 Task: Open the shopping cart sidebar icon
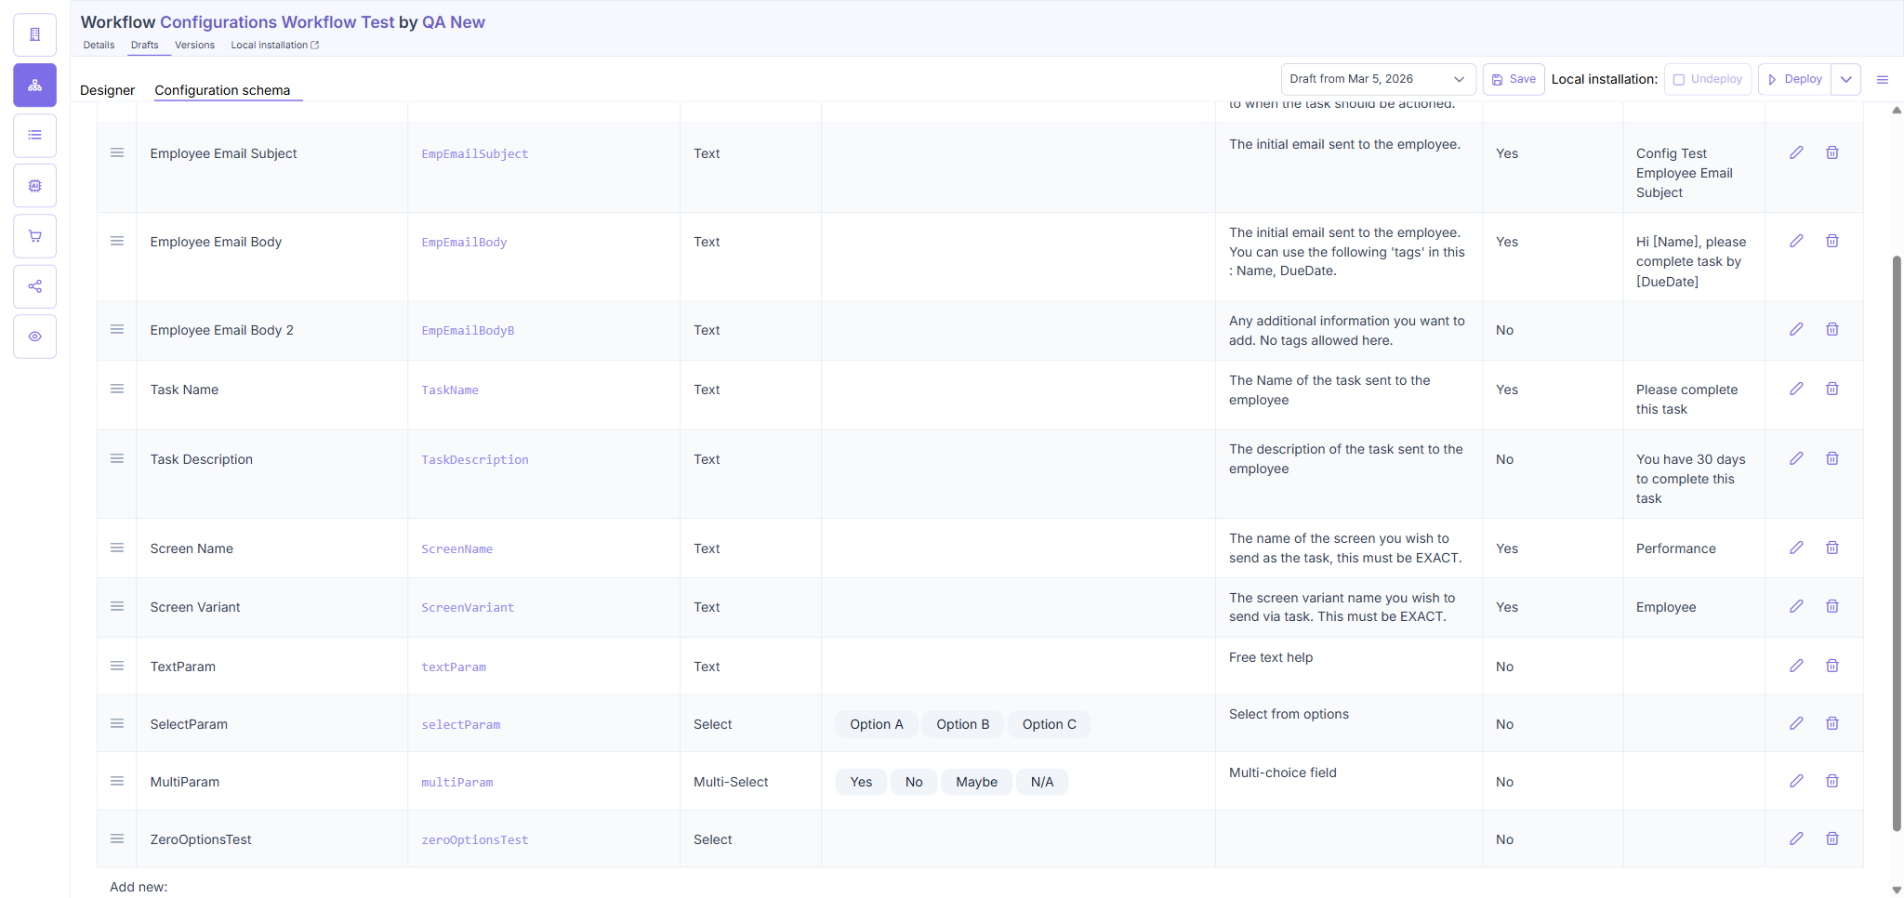[34, 236]
